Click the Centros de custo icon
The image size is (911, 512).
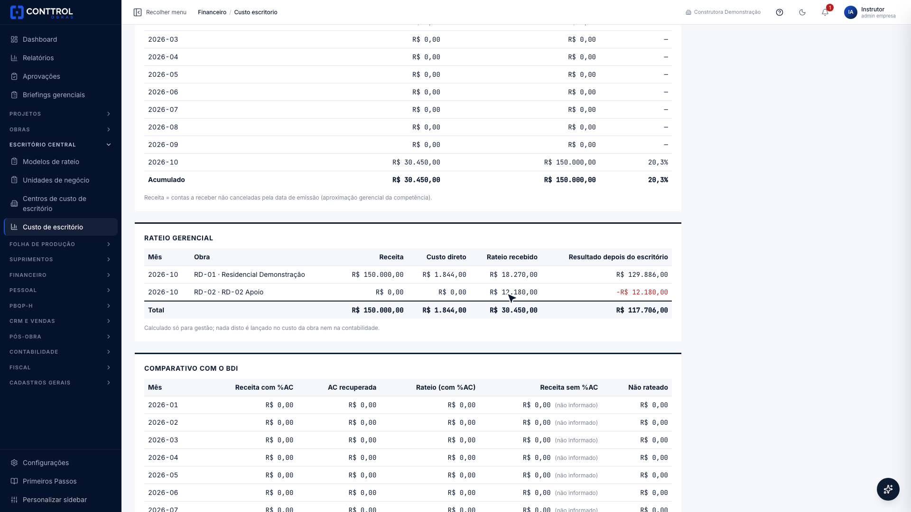[x=14, y=203]
